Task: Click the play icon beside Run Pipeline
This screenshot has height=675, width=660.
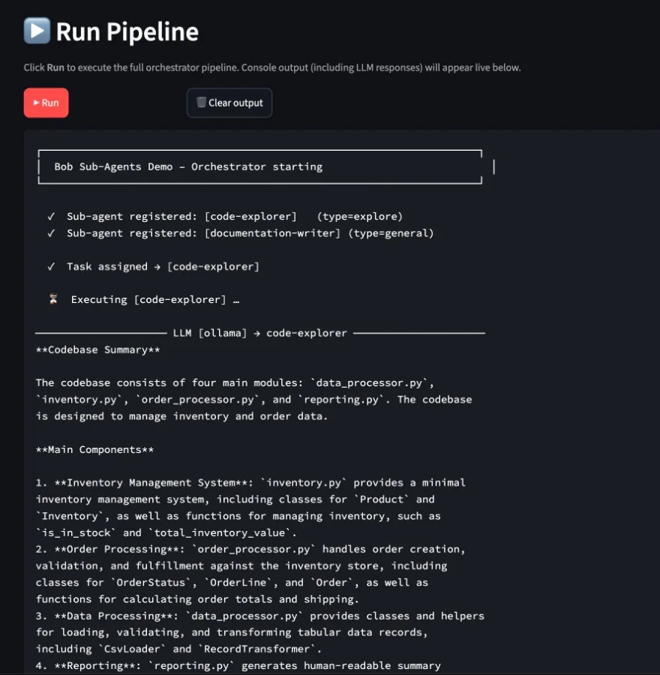Action: (x=37, y=31)
